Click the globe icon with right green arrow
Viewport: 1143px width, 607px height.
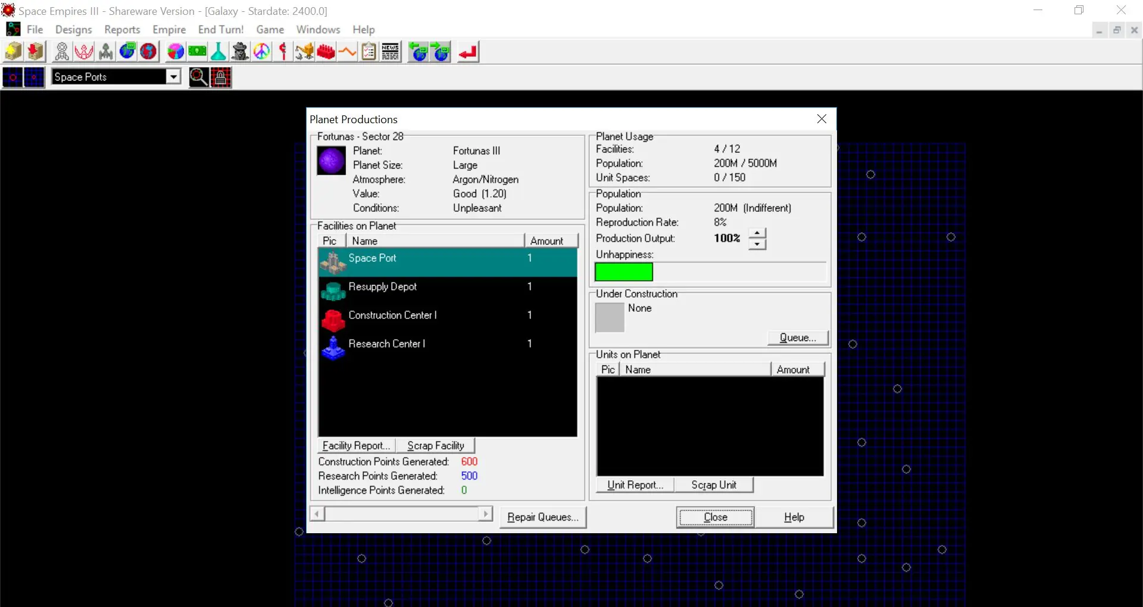pos(441,52)
